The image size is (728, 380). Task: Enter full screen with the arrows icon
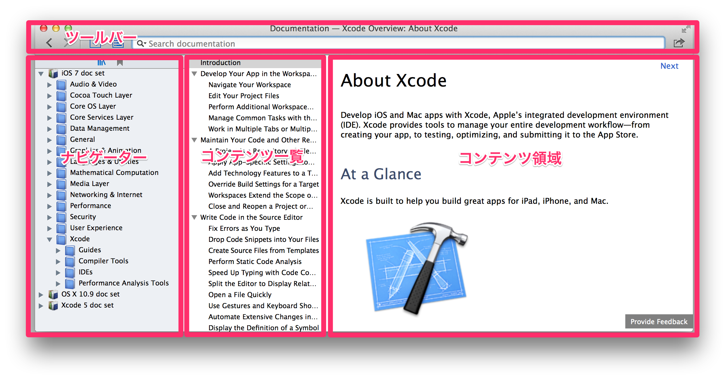pos(686,29)
